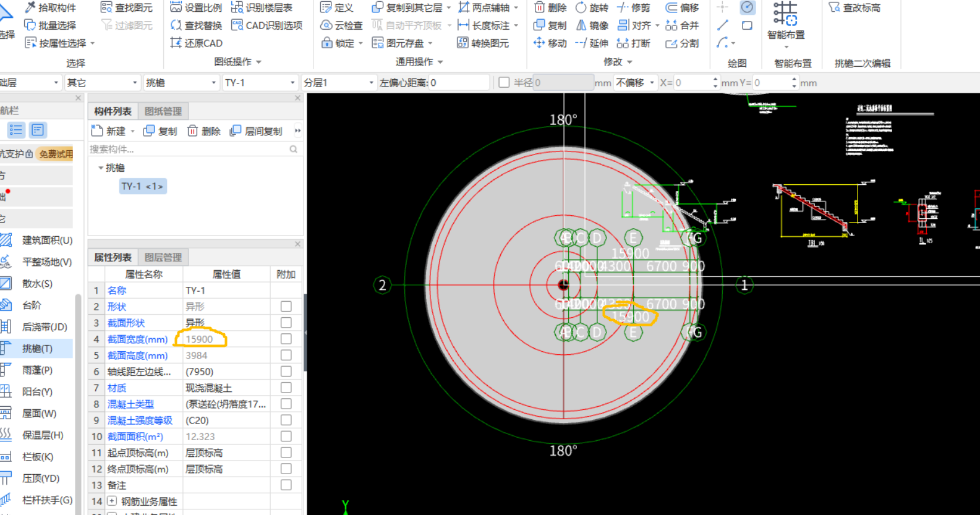Select the 旋转 tool
The height and width of the screenshot is (515, 980).
[x=591, y=7]
